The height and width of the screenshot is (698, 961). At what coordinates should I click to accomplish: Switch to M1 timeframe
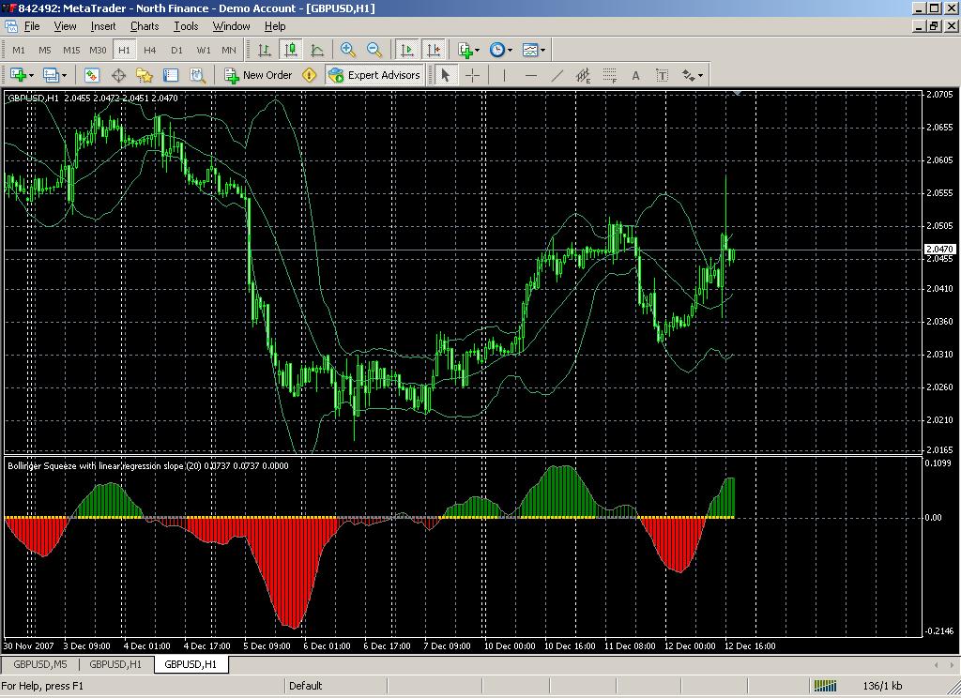tap(19, 51)
